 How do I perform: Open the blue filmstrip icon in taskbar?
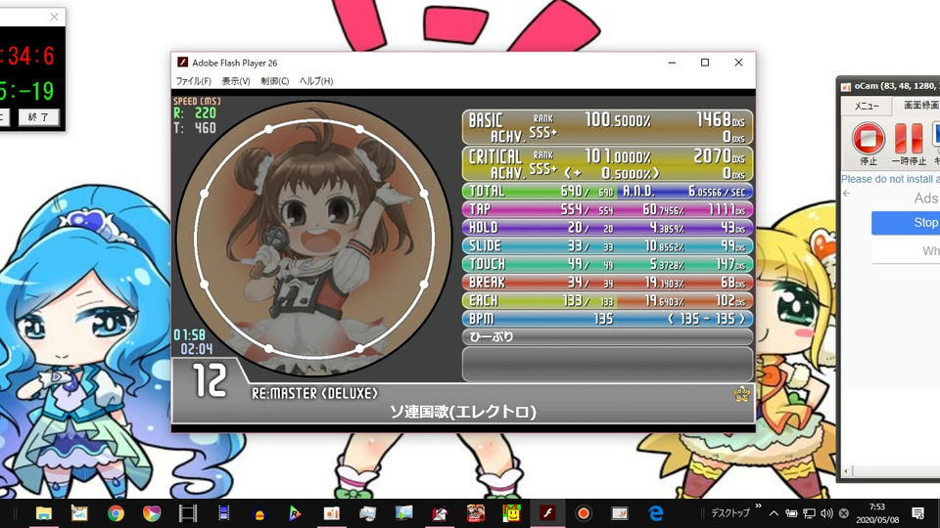click(x=223, y=513)
